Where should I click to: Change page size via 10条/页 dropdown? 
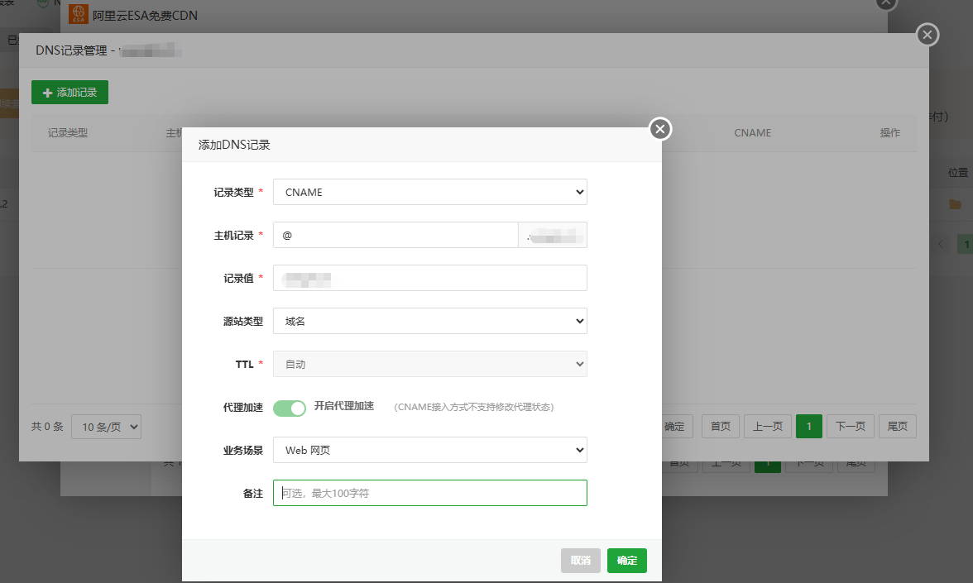tap(106, 426)
